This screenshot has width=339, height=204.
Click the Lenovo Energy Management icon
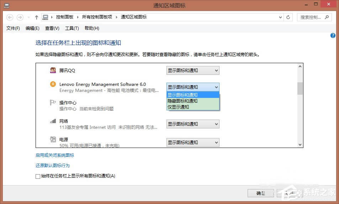[53, 84]
